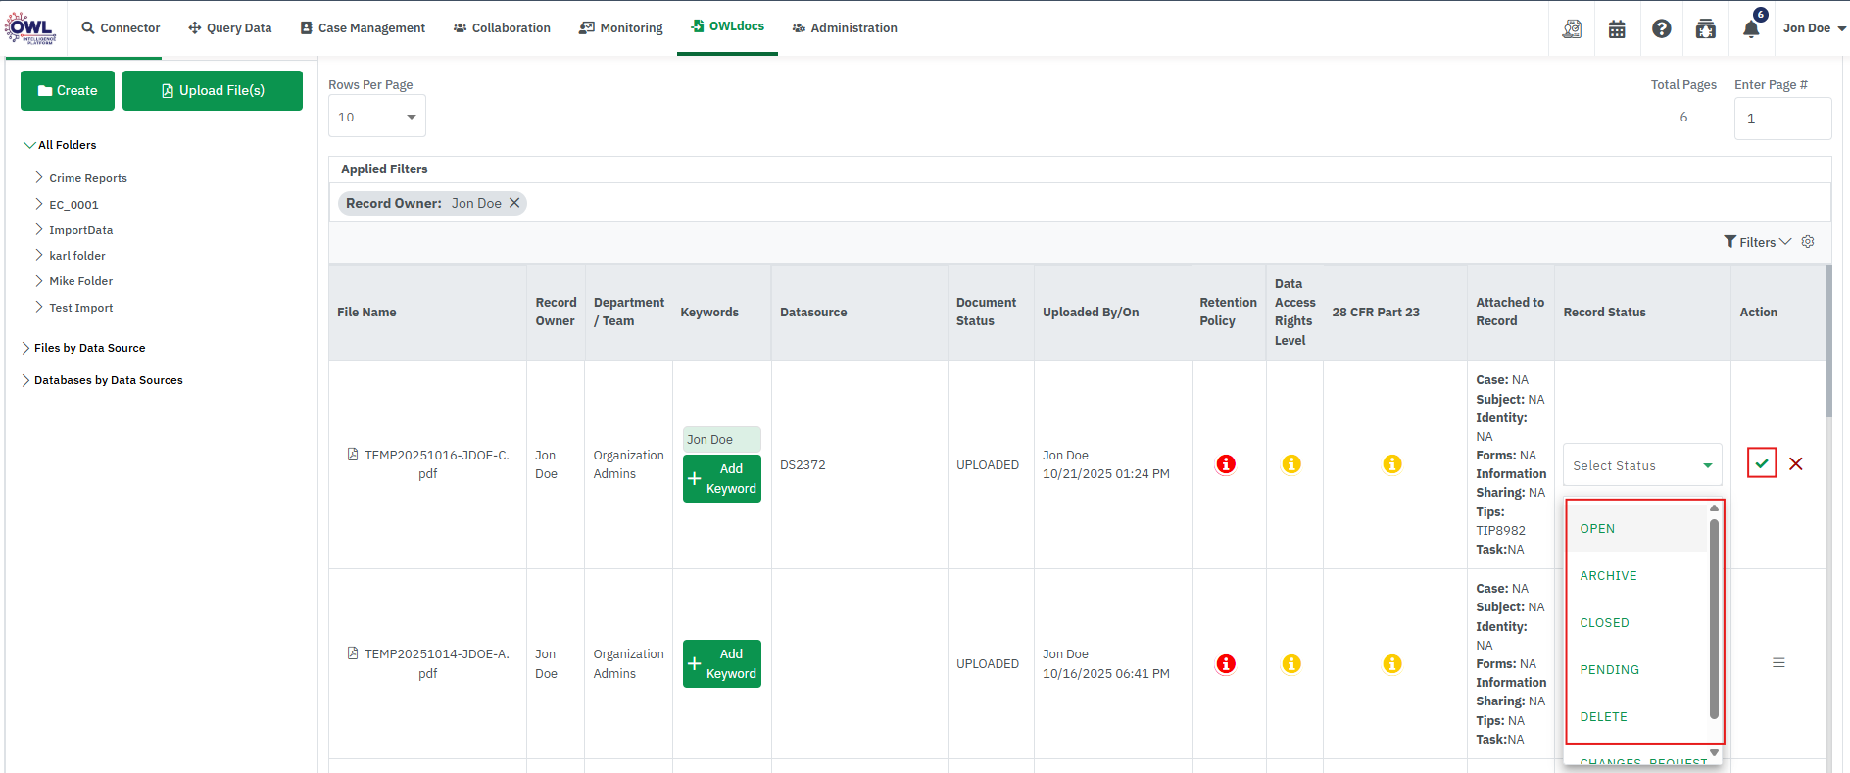Confirm status with green checkmark icon
The image size is (1850, 773).
pos(1761,463)
